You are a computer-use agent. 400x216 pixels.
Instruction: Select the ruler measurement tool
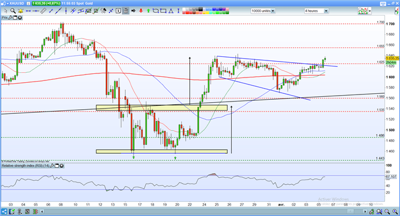click(43, 11)
